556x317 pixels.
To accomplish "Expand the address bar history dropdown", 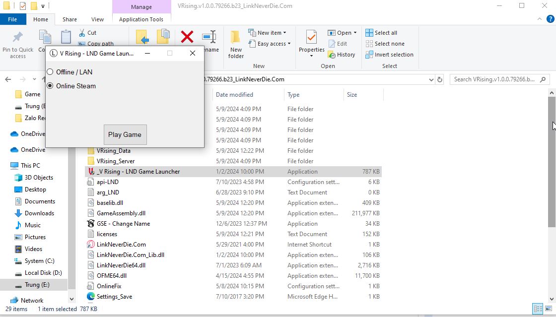I will point(430,79).
